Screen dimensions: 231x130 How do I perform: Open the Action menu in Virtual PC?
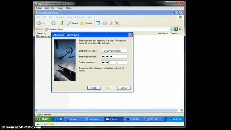pyautogui.click(x=39, y=8)
